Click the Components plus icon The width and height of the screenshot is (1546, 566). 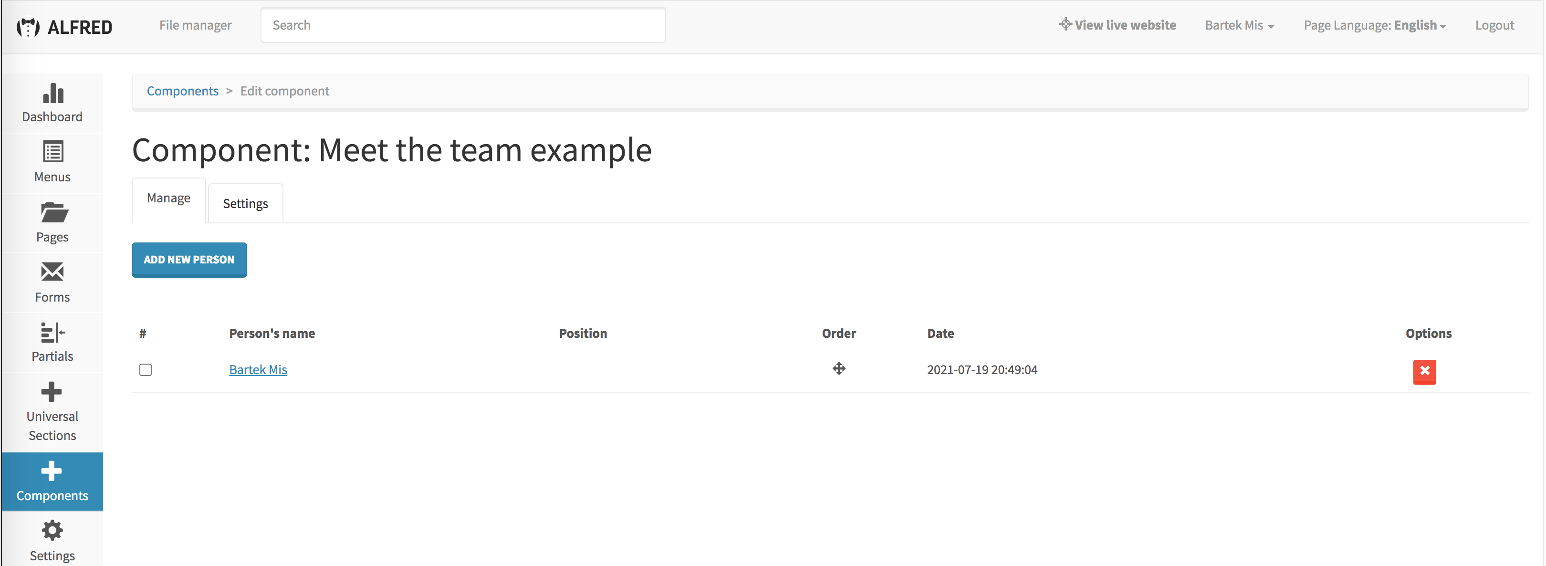coord(52,471)
